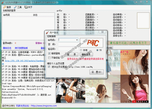Select slideshow page 2 indicator
Image resolution: width=152 pixels, height=109 pixels.
134,101
